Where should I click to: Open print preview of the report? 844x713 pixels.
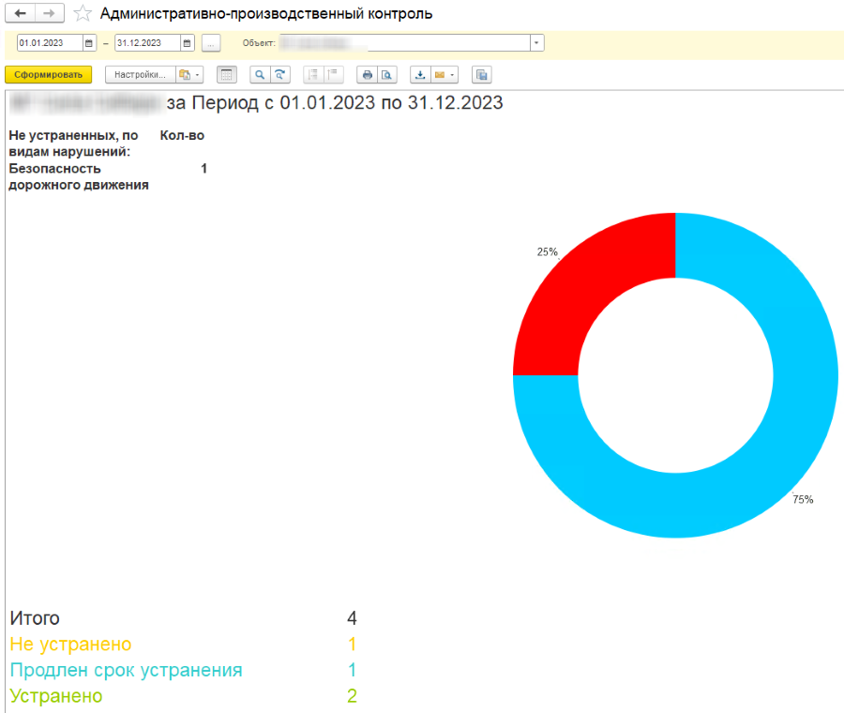(x=385, y=74)
